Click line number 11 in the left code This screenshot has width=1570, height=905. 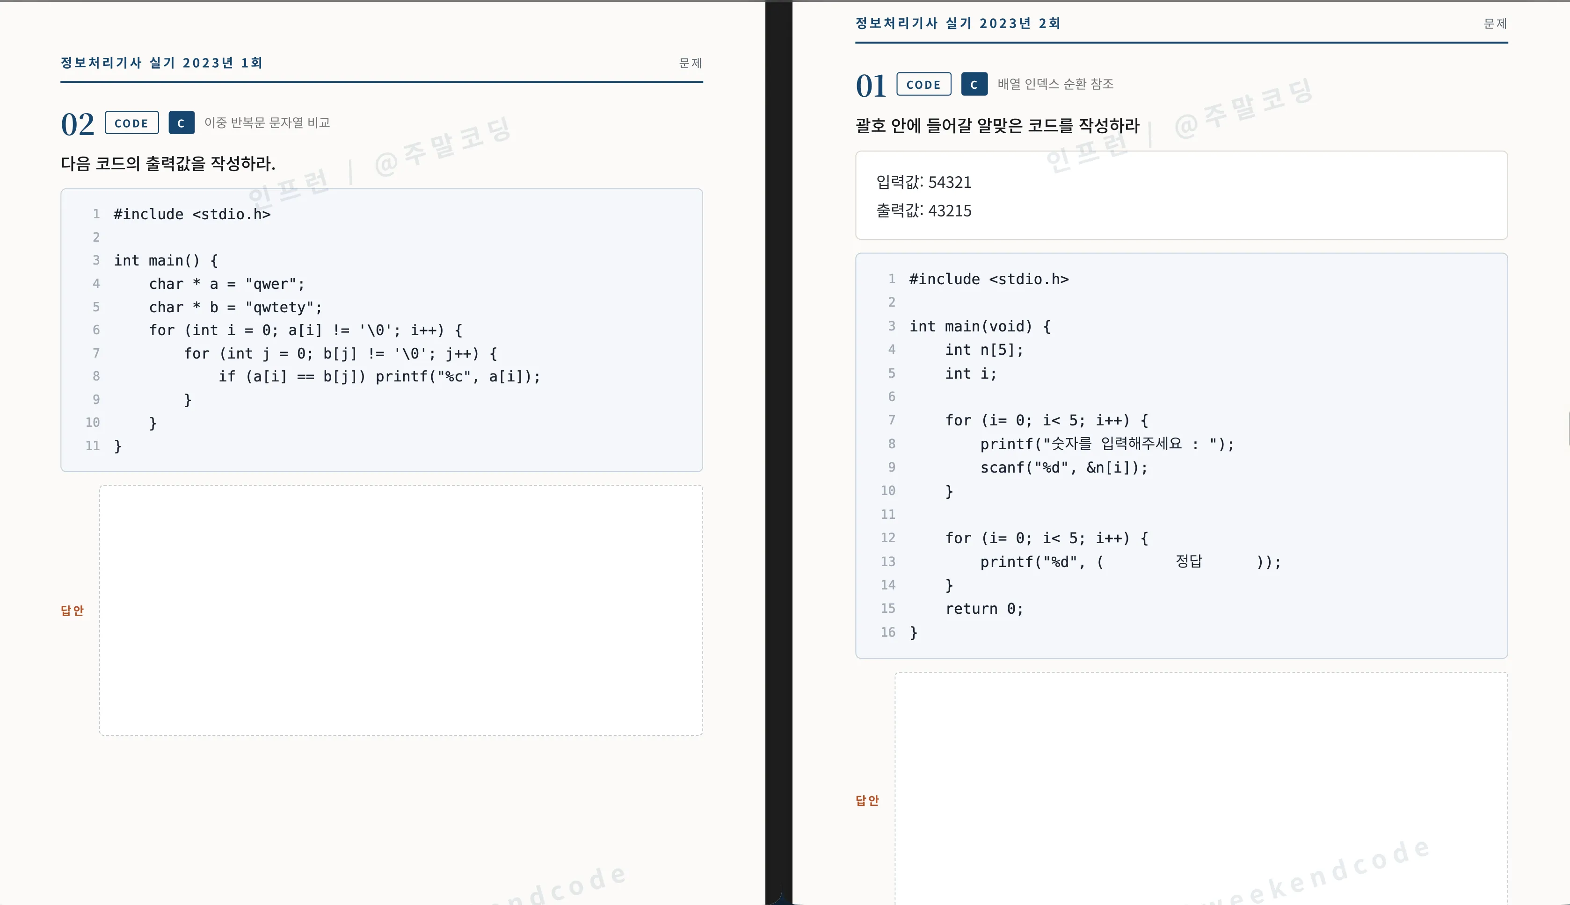(93, 445)
